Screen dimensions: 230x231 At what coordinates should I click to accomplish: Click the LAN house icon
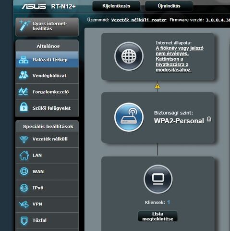pos(24,155)
